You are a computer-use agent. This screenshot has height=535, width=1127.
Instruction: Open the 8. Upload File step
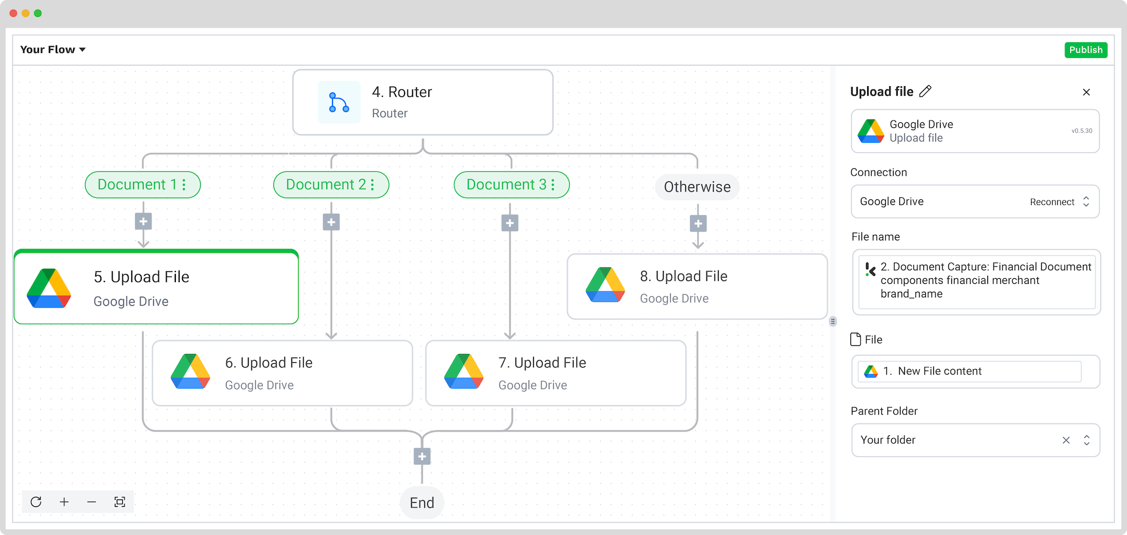point(697,287)
